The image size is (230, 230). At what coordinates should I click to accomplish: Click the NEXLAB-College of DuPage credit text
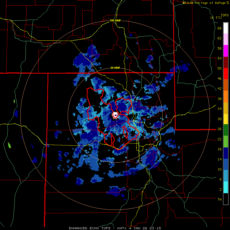(204, 3)
